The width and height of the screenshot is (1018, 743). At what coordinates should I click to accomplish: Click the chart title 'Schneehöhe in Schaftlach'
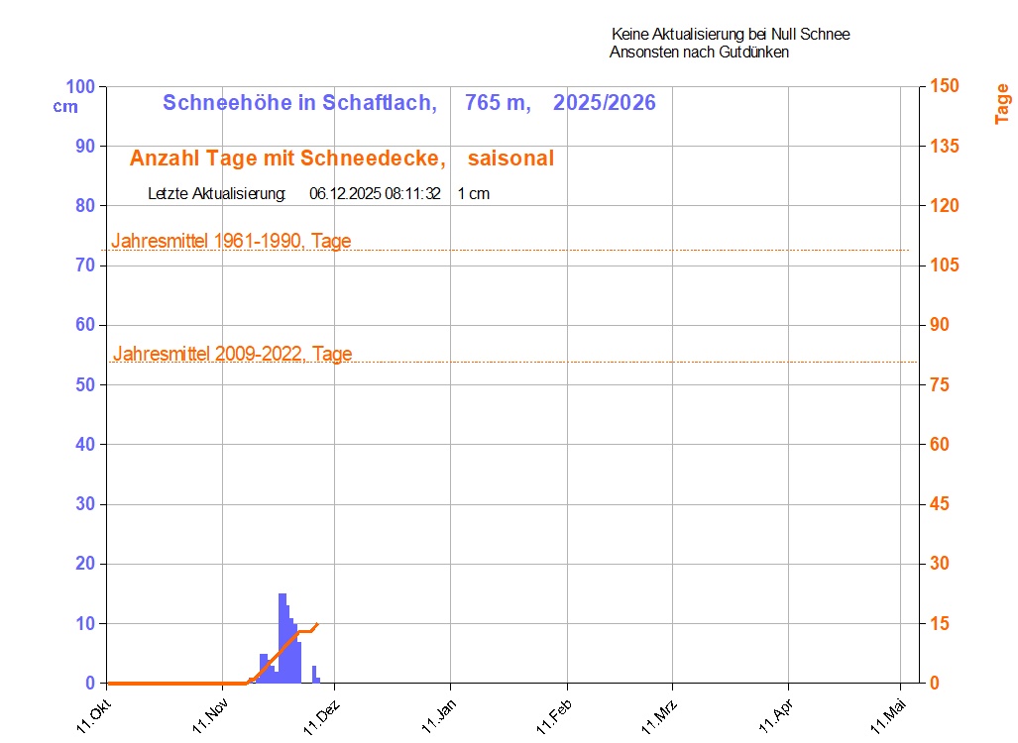click(x=299, y=103)
